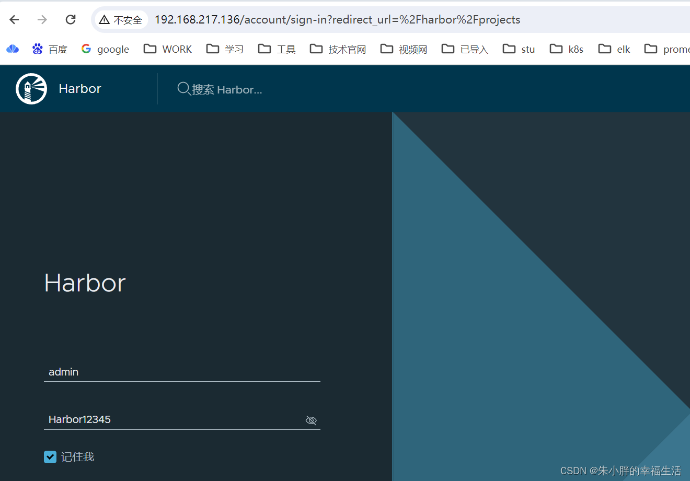Open the 工具 bookmark folder
Screen dimensions: 690x481
point(277,49)
